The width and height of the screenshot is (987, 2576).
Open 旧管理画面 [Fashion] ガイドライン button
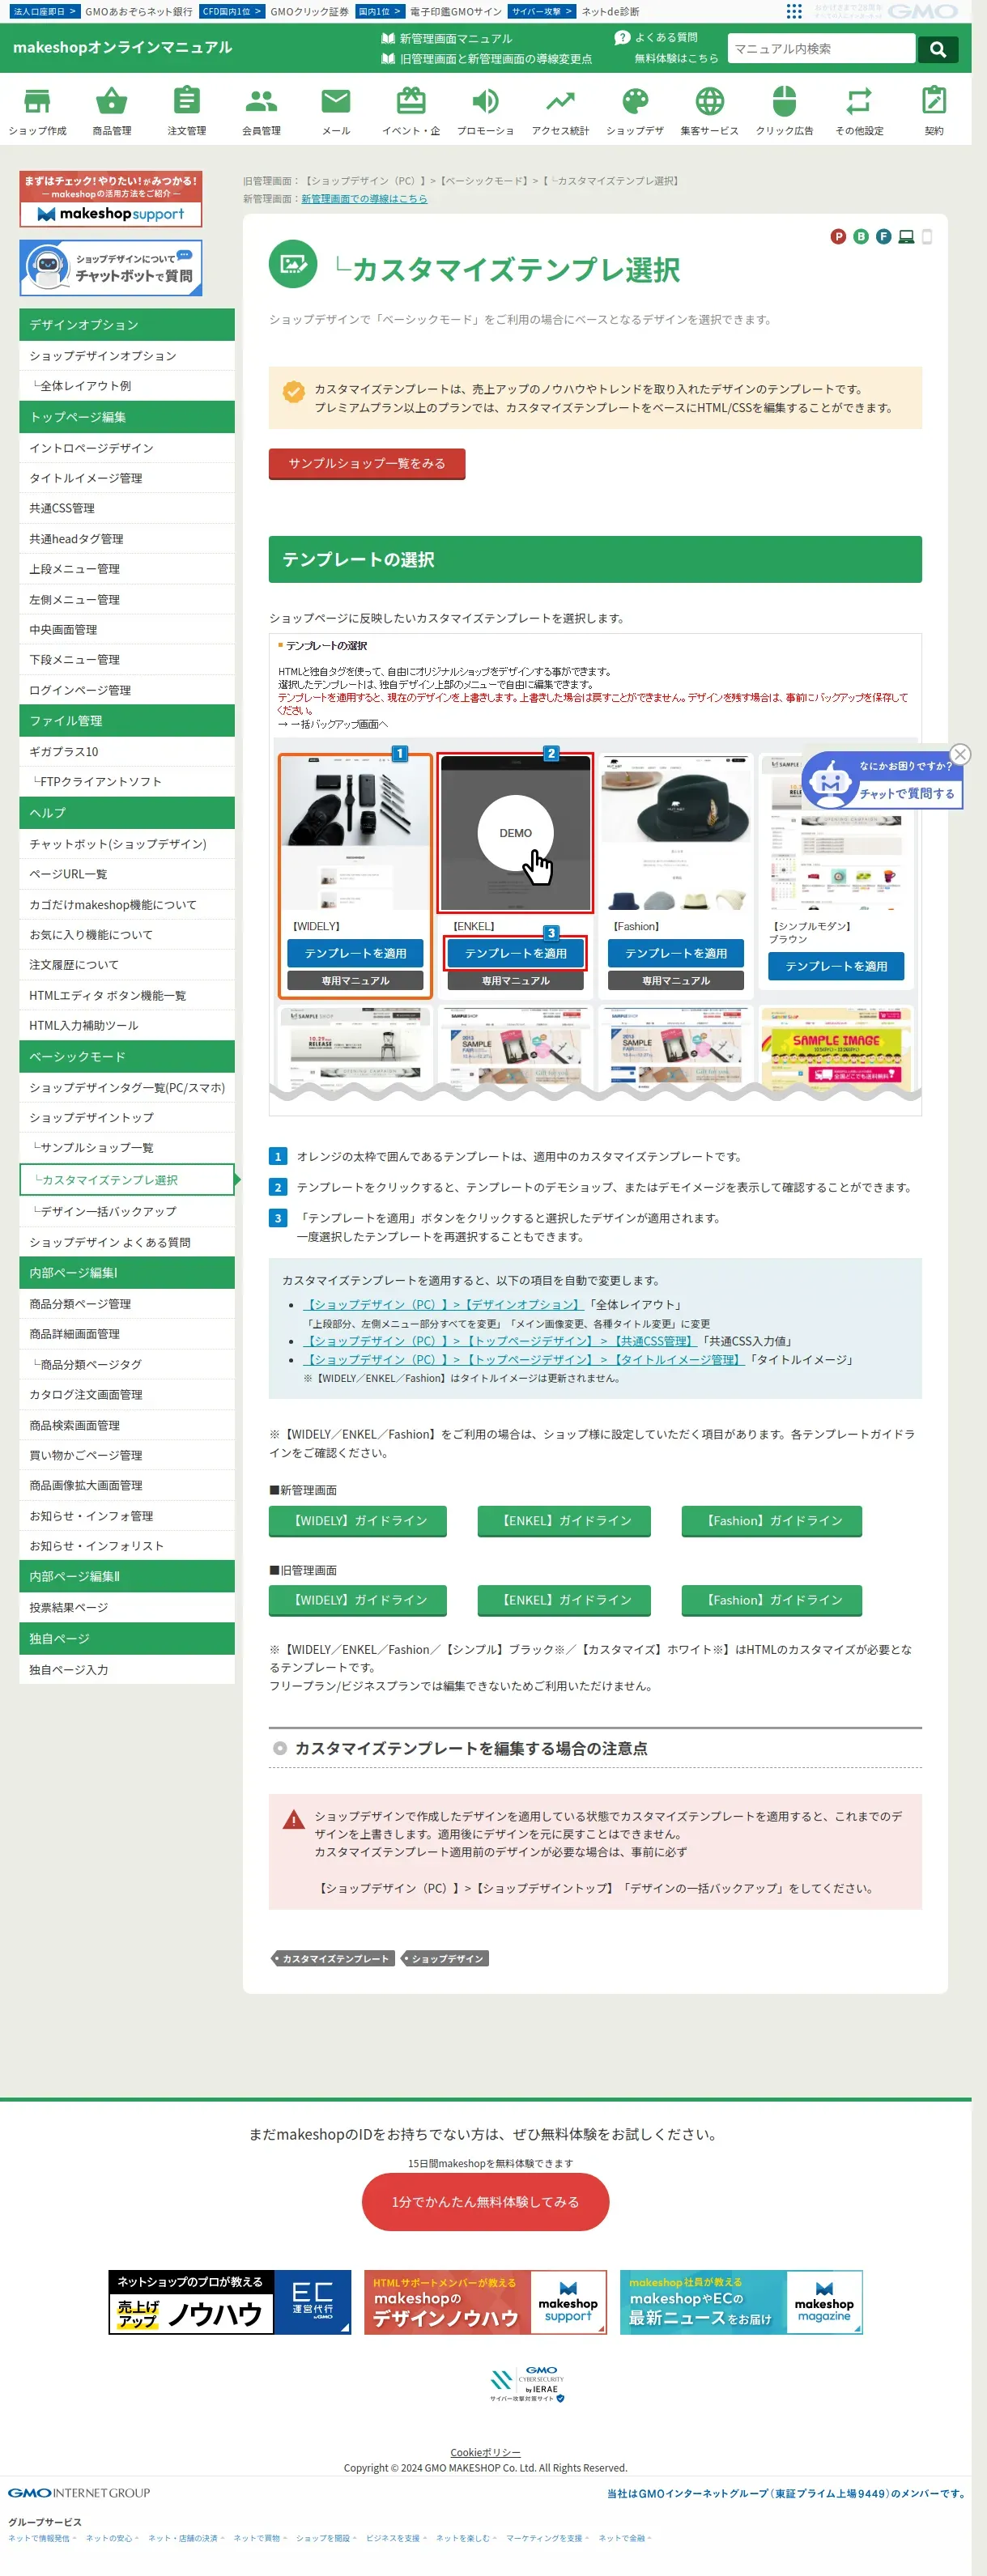(772, 1600)
